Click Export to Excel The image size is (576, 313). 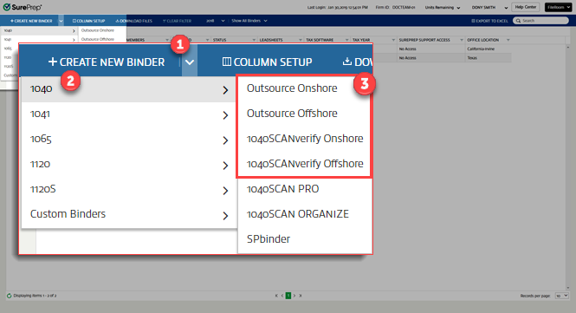tap(489, 21)
